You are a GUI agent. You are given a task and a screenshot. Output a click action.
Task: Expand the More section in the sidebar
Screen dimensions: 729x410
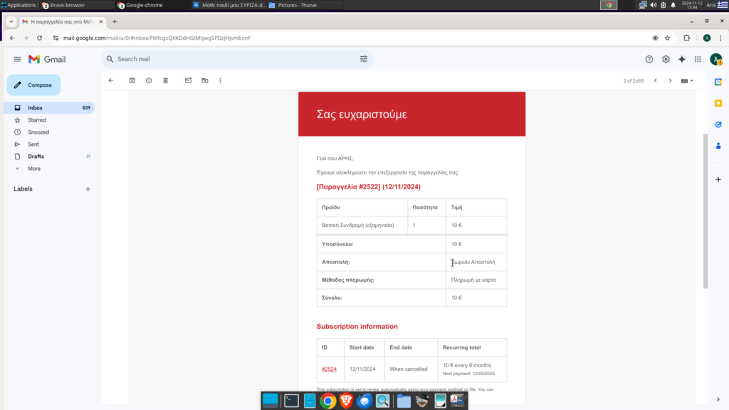(x=33, y=169)
